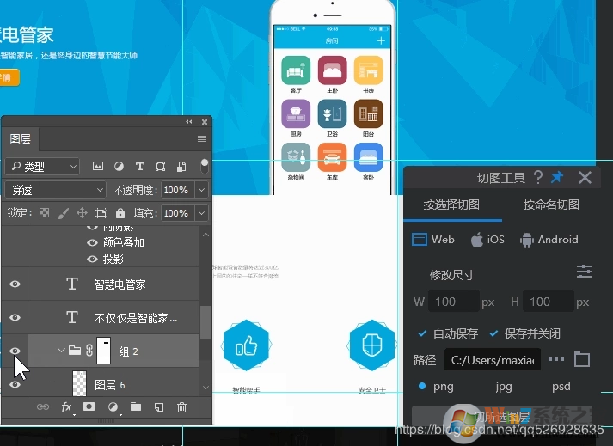
Task: Click the width W input field
Action: click(x=453, y=302)
